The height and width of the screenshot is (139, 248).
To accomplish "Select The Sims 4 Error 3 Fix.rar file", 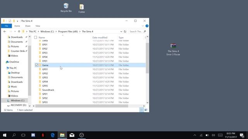I will (173, 49).
